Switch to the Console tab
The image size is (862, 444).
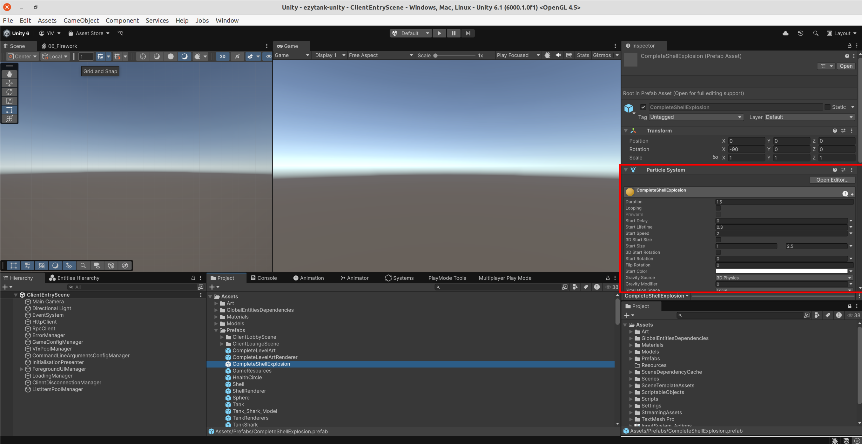(x=264, y=278)
